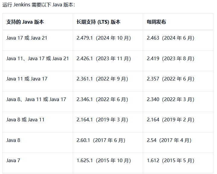Viewport: 217px width, 174px height.
Task: Click the "每周发布" column header
Action: (156, 22)
